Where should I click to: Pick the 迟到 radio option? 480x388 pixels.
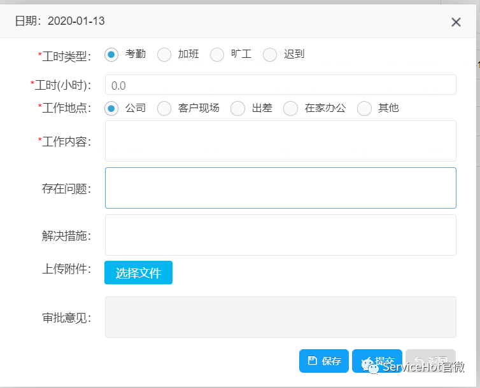click(270, 55)
